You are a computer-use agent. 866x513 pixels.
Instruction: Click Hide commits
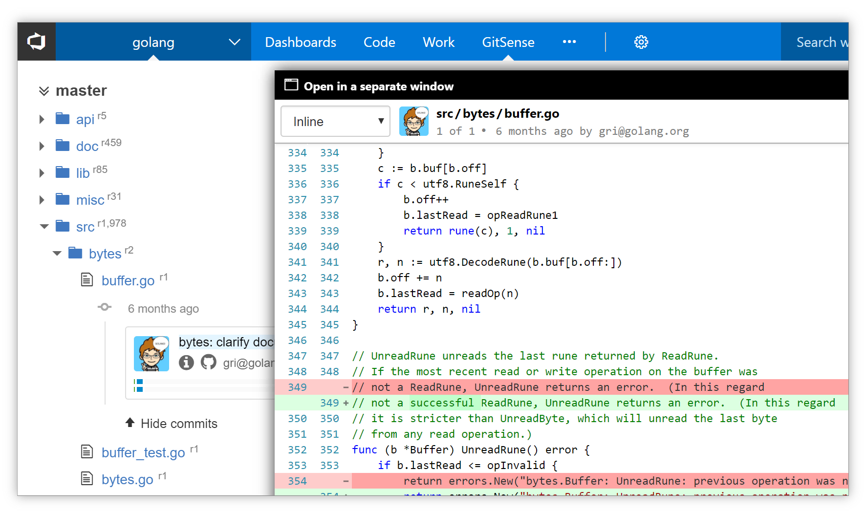[179, 424]
